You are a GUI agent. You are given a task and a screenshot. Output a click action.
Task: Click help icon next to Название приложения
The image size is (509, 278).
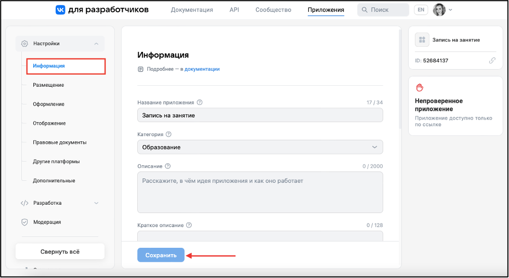(200, 102)
